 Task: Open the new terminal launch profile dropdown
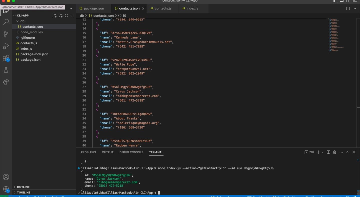(x=322, y=152)
